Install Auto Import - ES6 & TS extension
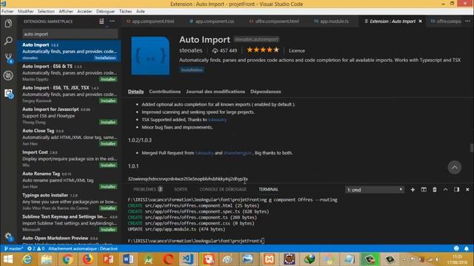The image size is (474, 266). click(108, 79)
